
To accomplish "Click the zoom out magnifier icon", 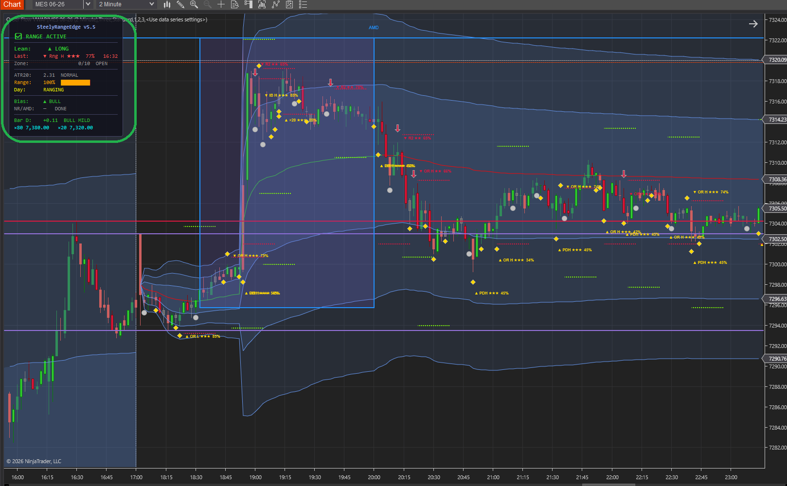I will click(x=208, y=4).
